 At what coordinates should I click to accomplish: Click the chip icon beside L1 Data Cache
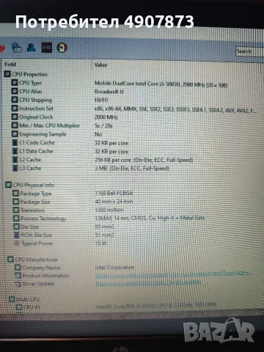tap(15, 151)
